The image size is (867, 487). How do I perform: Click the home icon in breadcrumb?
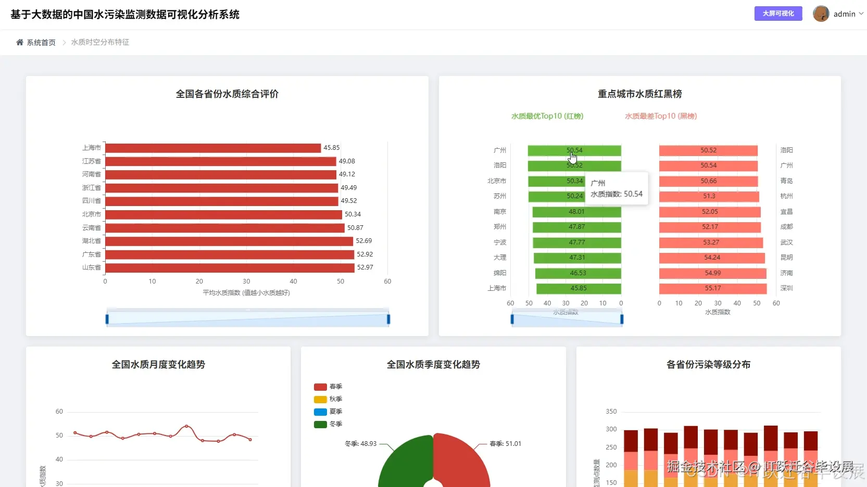point(20,42)
